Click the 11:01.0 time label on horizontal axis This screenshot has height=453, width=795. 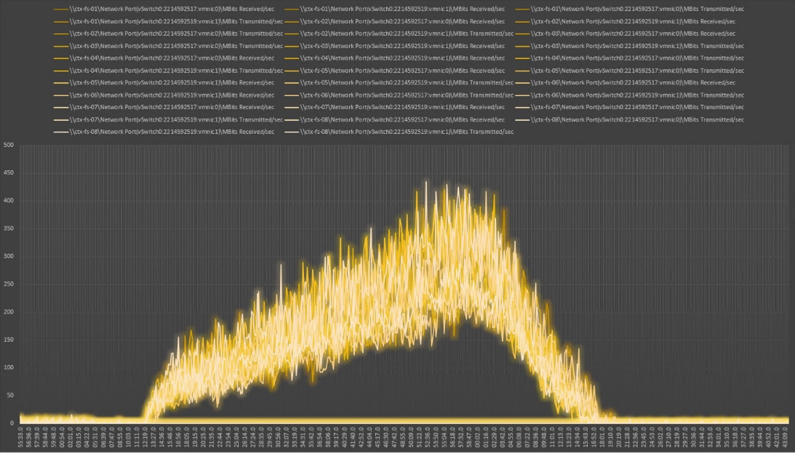click(552, 437)
